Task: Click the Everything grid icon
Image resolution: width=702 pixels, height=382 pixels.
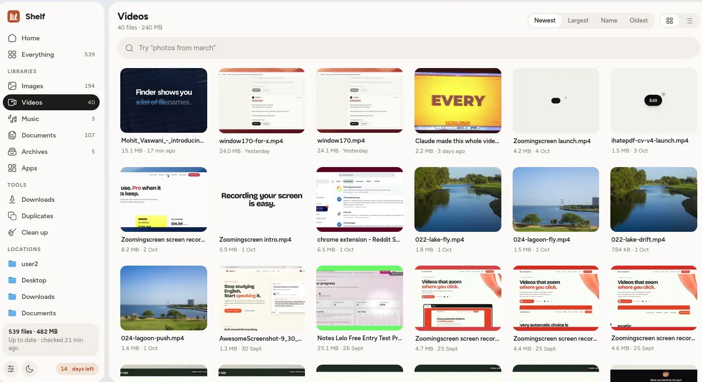Action: pyautogui.click(x=12, y=54)
